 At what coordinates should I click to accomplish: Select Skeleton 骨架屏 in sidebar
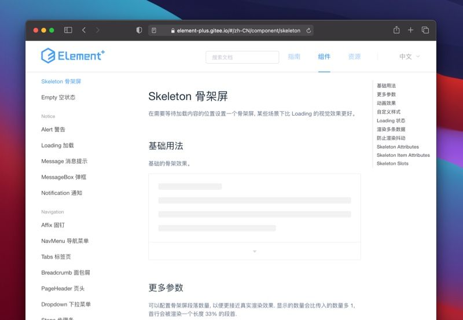click(x=61, y=82)
